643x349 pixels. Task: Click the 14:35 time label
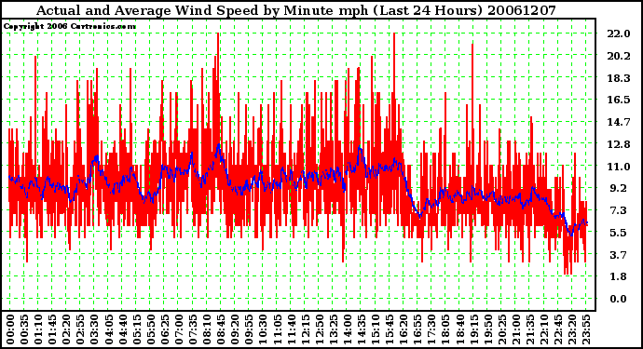tap(361, 329)
